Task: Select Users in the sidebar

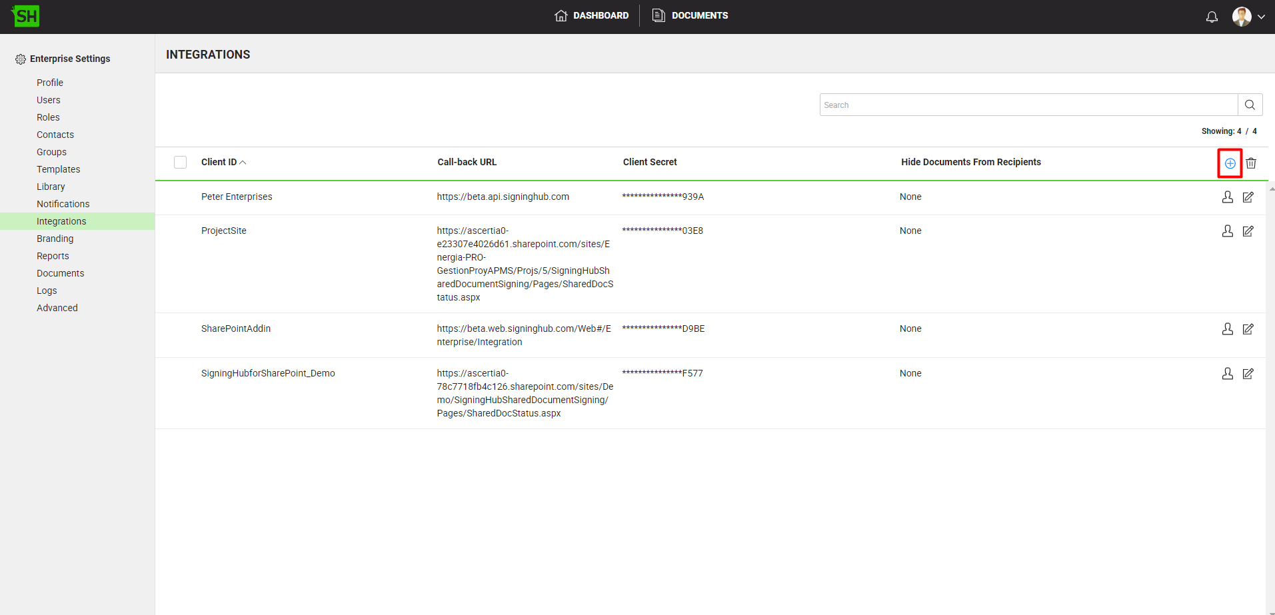Action: click(x=49, y=100)
